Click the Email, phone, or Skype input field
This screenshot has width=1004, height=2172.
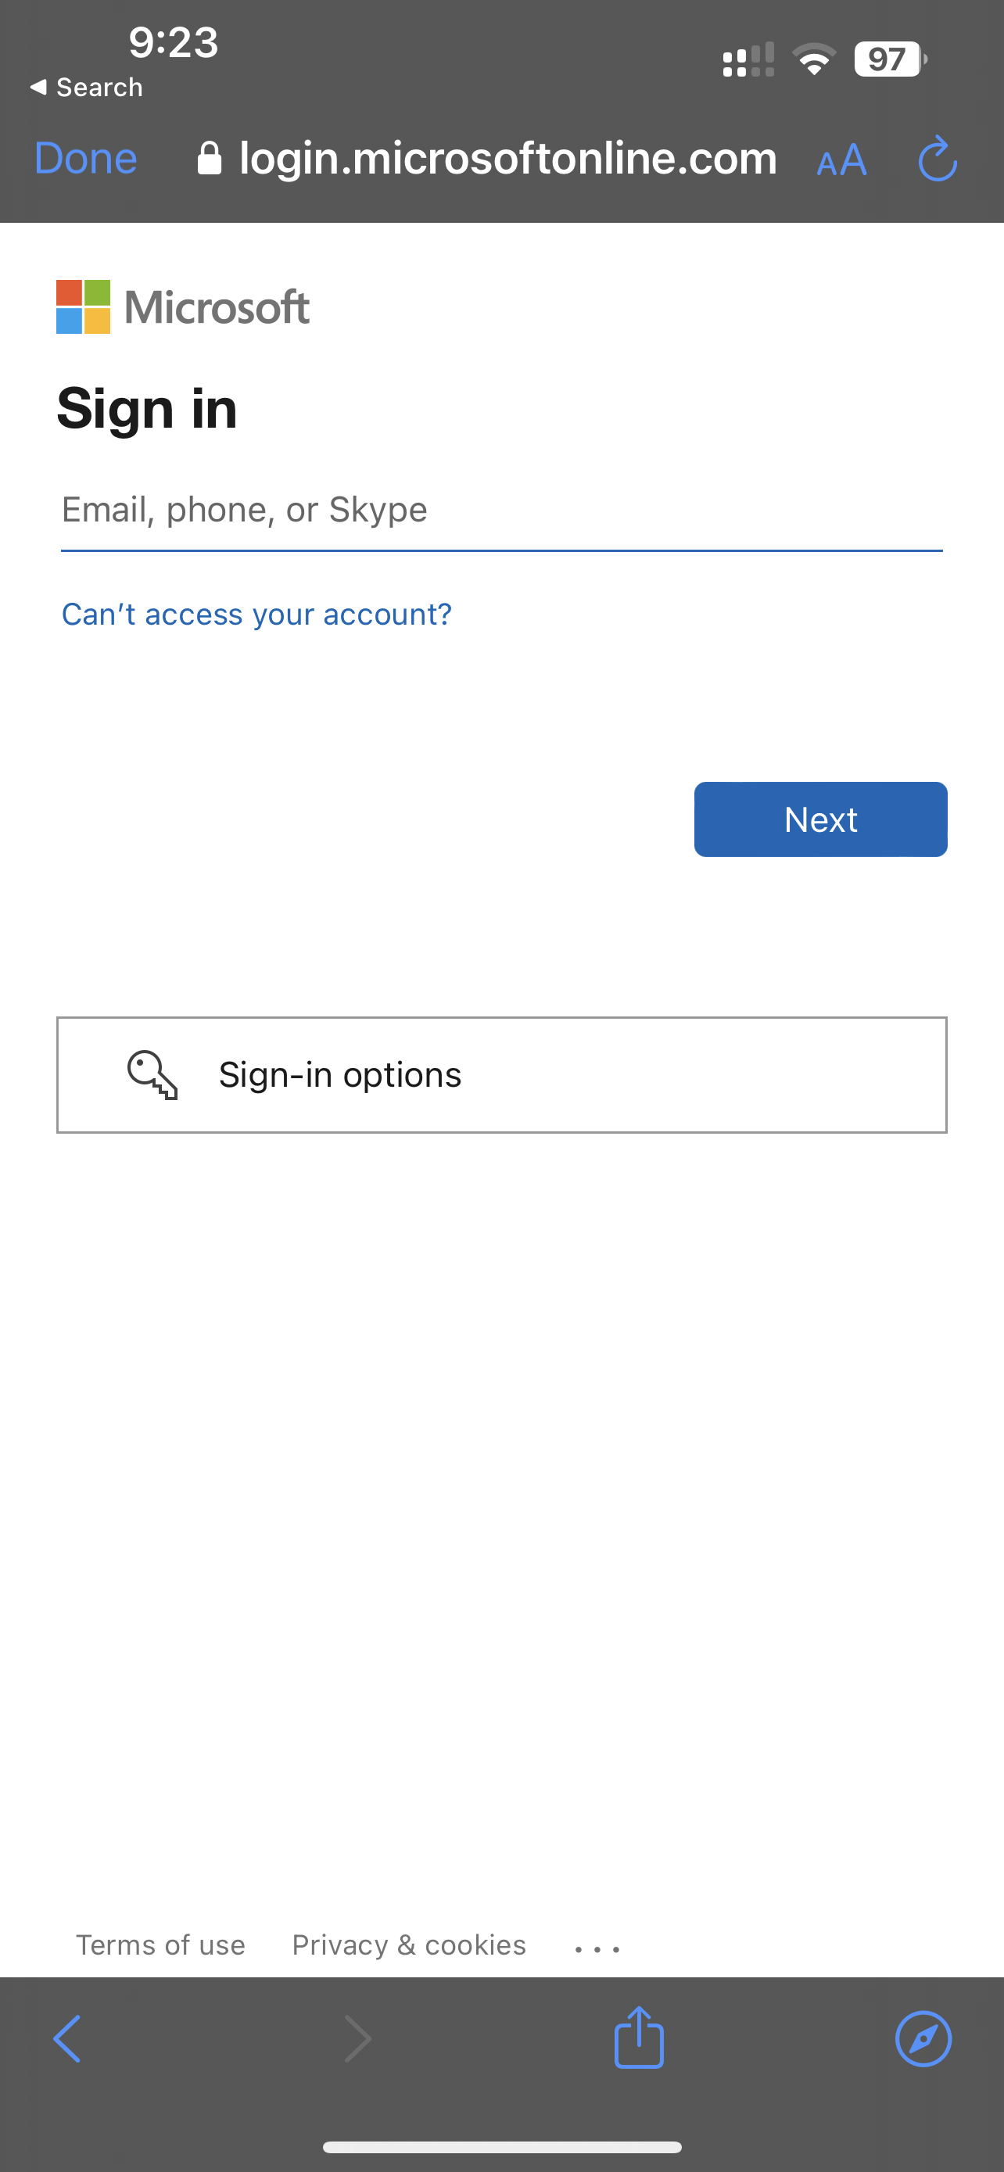click(501, 509)
